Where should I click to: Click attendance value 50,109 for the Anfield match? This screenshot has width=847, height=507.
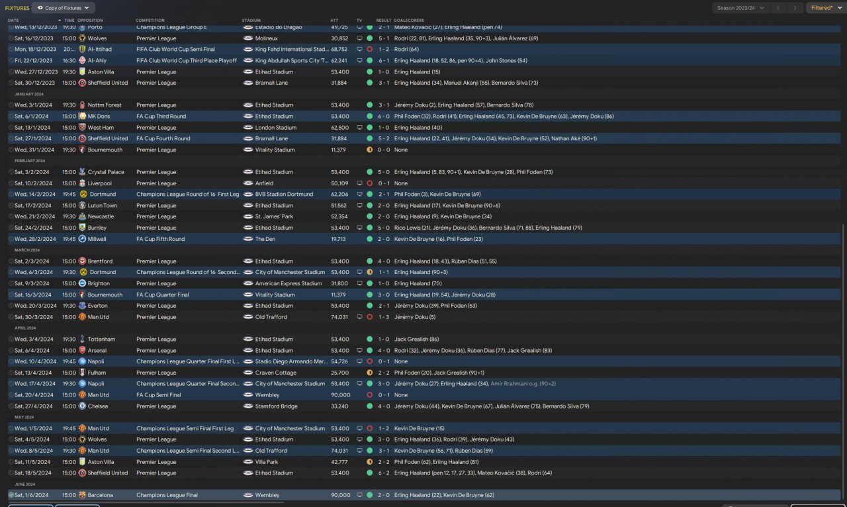(339, 183)
